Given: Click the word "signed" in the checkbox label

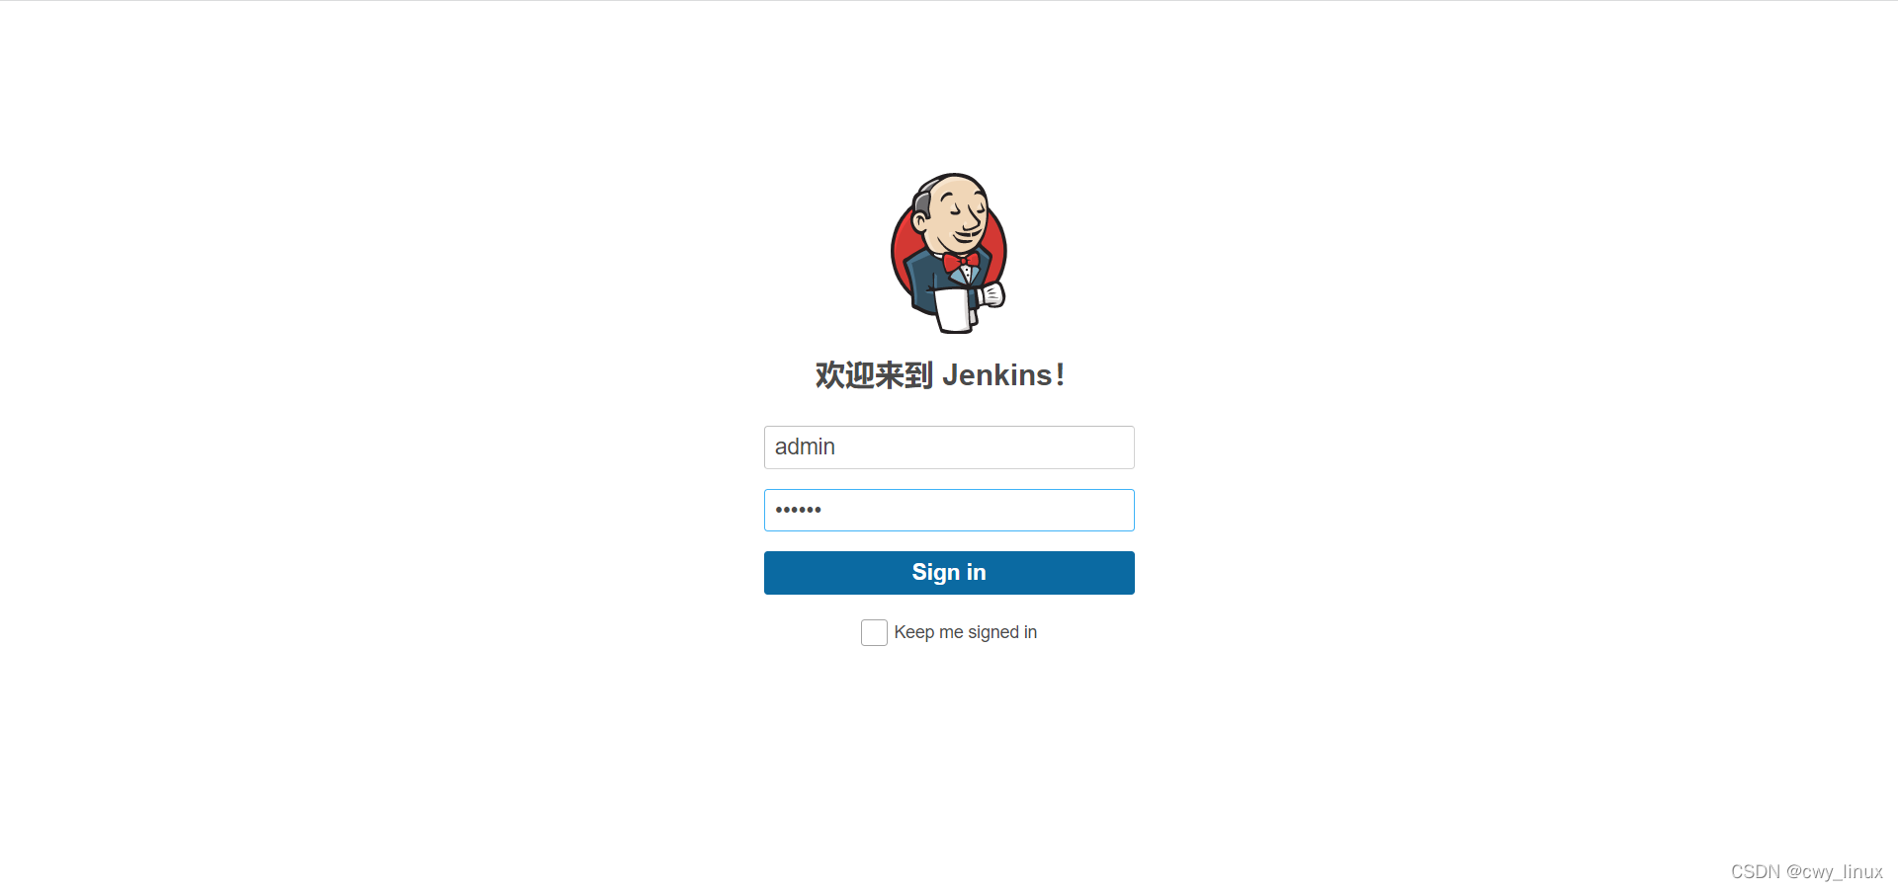Looking at the screenshot, I should [x=992, y=632].
